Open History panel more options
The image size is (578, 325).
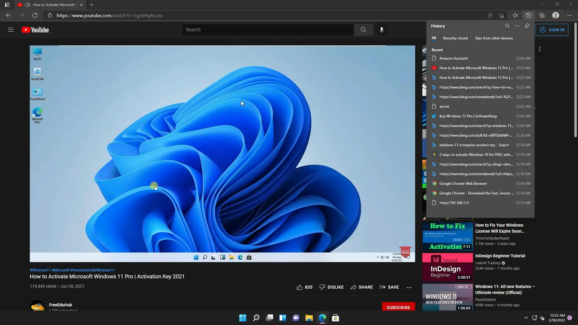tap(517, 26)
